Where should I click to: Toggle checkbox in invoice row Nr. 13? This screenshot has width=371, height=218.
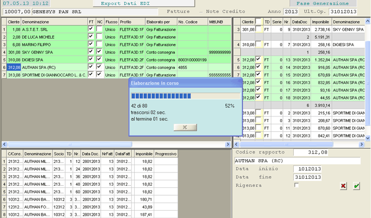pyautogui.click(x=259, y=59)
